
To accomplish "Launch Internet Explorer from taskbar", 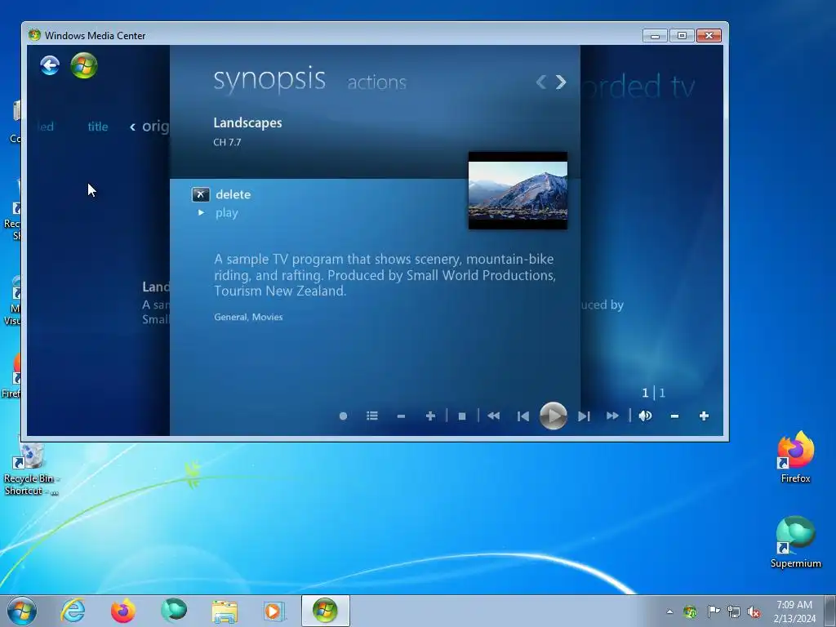I will 73,611.
